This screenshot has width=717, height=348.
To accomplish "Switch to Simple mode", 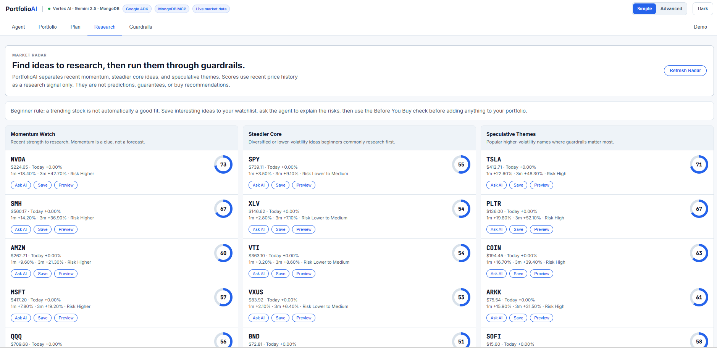I will click(644, 9).
